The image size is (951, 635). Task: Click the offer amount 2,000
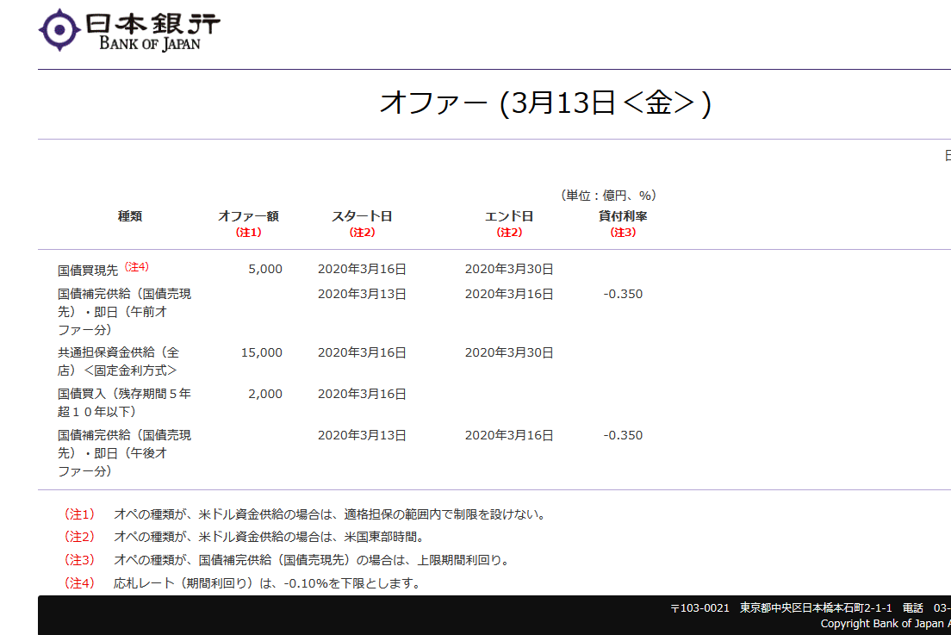coord(265,394)
